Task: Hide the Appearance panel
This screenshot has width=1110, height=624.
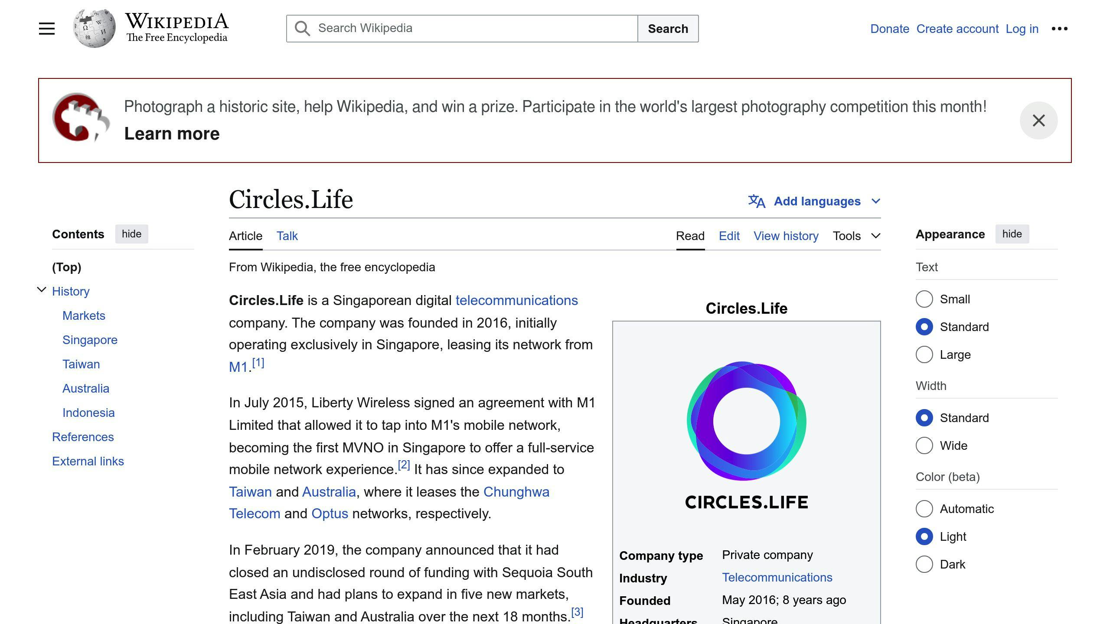Action: (1012, 234)
